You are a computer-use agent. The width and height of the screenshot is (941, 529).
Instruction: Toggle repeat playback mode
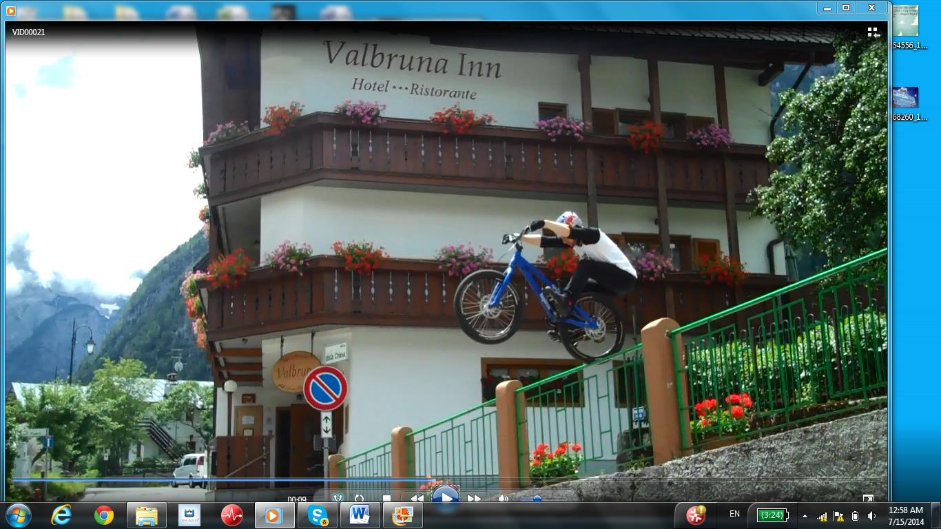tap(359, 498)
